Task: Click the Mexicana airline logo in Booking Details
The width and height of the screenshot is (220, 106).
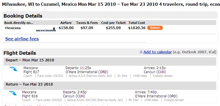Action: tap(46, 29)
